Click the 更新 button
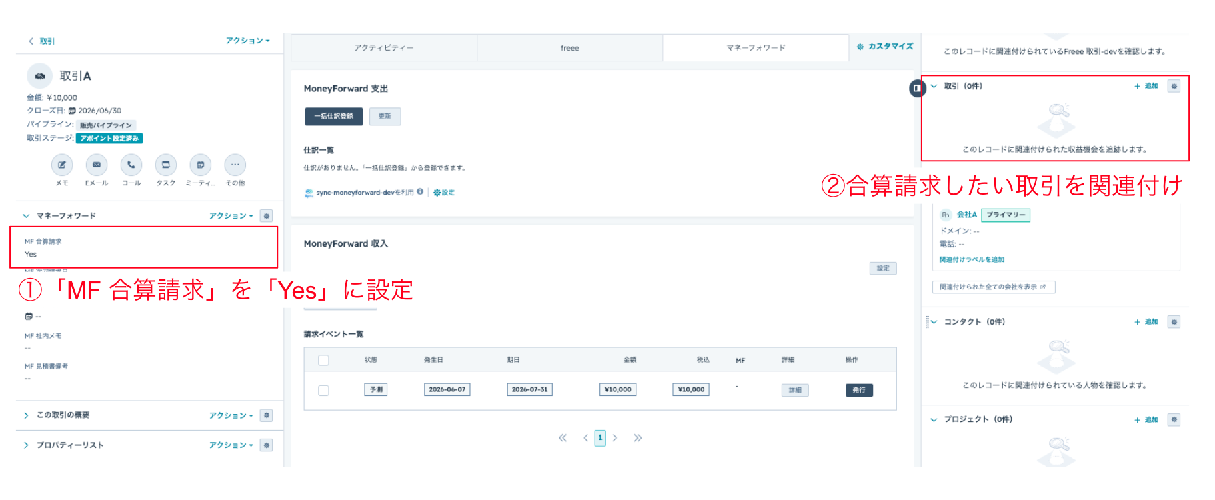This screenshot has width=1215, height=500. (x=385, y=117)
